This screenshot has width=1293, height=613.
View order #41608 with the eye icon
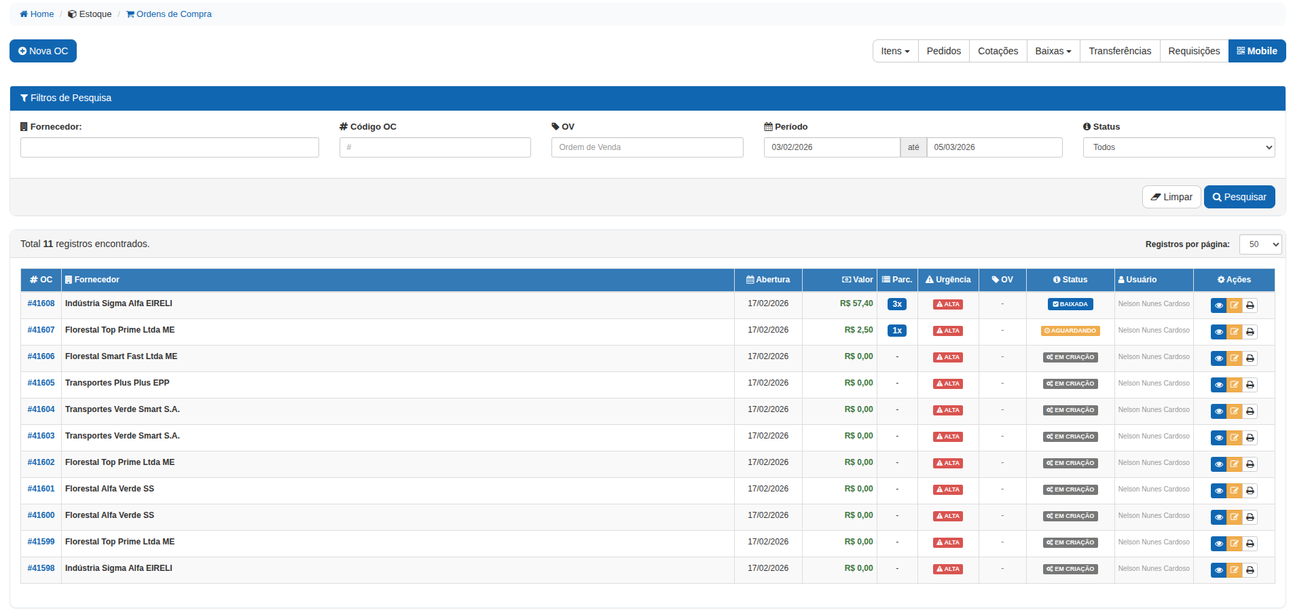tap(1218, 305)
